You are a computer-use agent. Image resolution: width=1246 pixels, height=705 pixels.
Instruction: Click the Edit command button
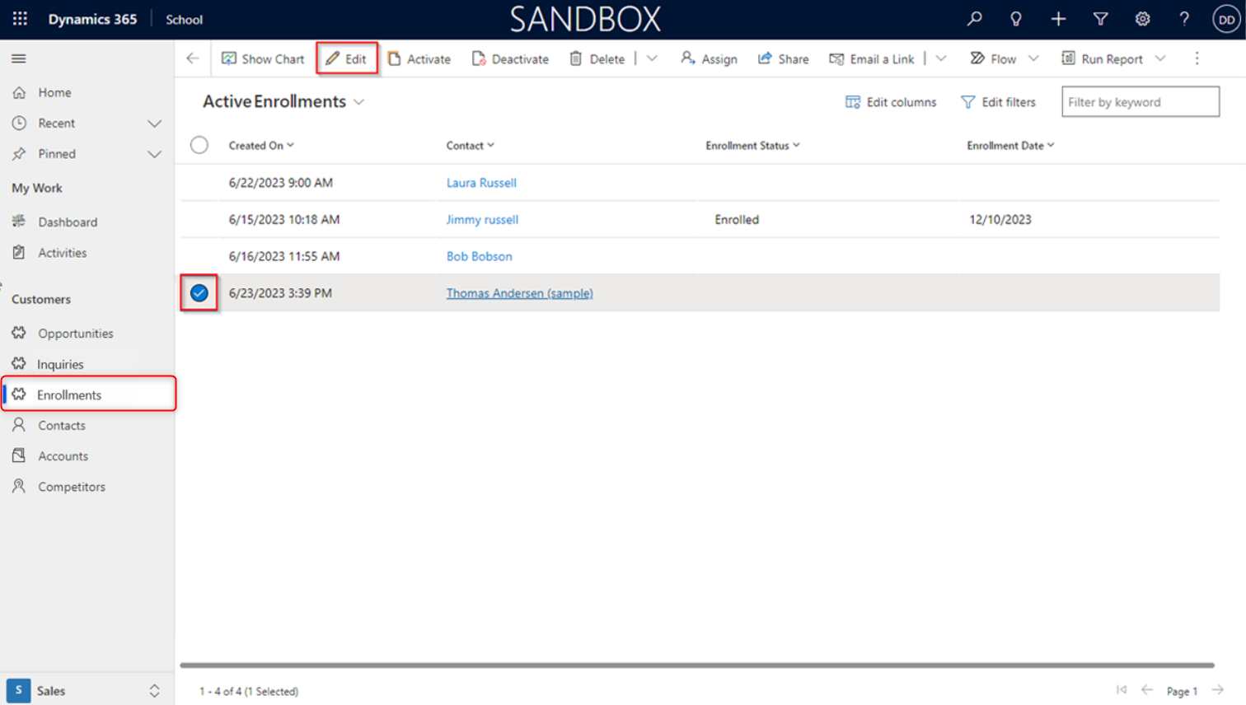[347, 59]
